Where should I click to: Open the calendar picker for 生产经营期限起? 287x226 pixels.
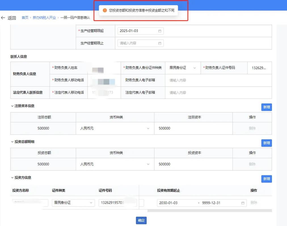[161, 31]
